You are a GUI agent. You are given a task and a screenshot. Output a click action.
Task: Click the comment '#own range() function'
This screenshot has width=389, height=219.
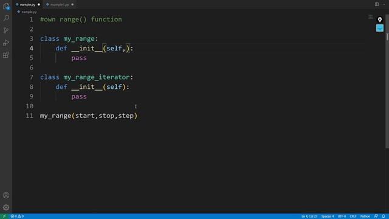81,19
